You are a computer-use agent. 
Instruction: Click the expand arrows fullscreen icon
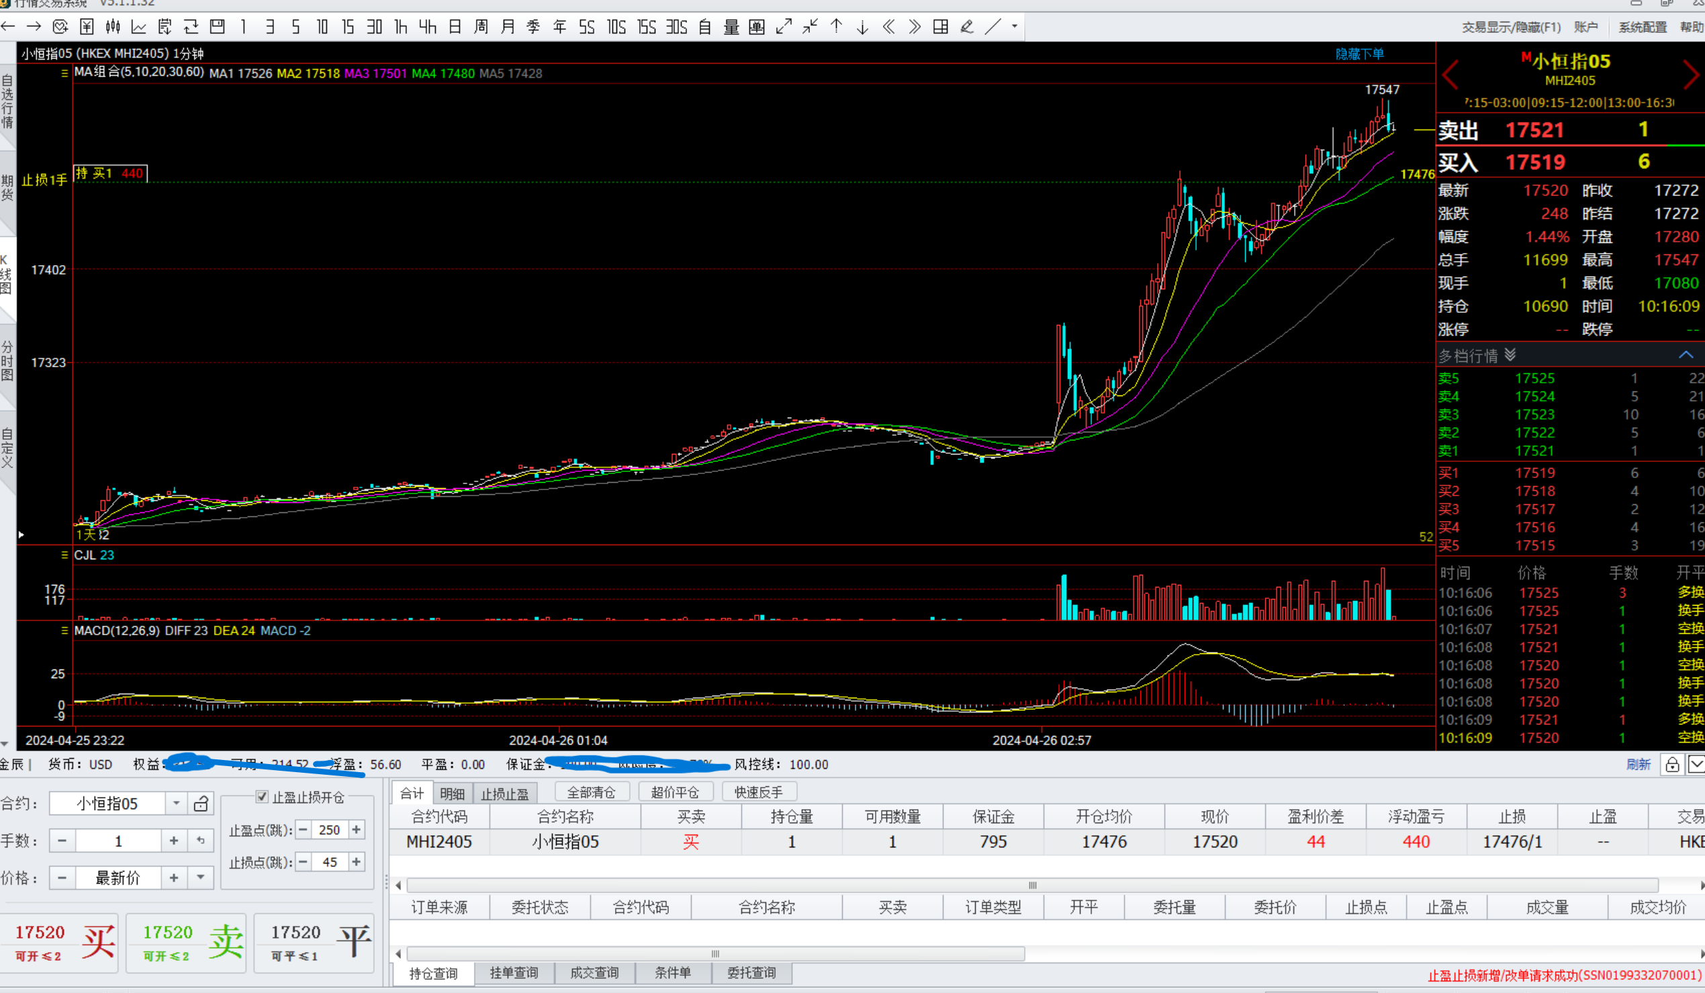[784, 27]
